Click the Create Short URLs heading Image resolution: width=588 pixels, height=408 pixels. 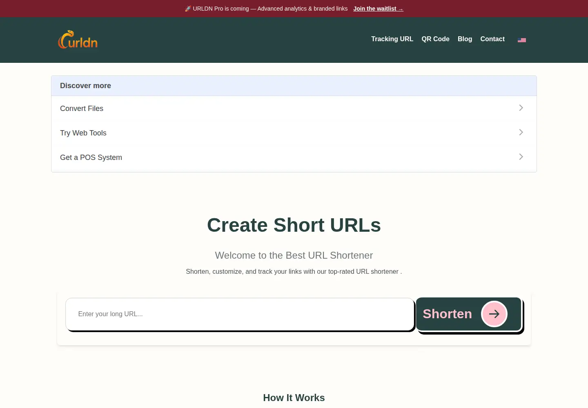294,225
